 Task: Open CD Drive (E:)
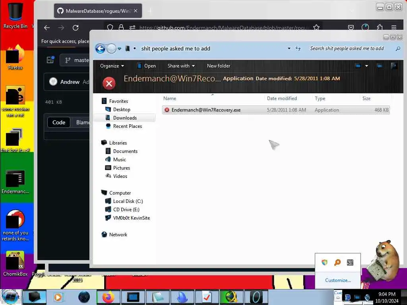coord(126,210)
